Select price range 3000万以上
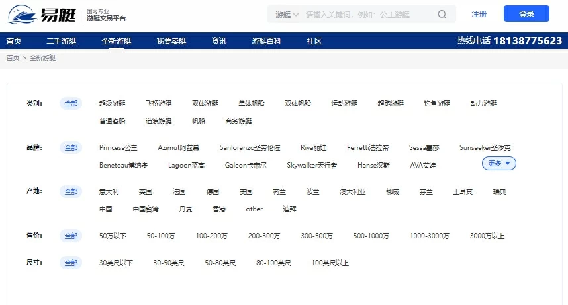Viewport: 568px width, 305px height. (487, 236)
